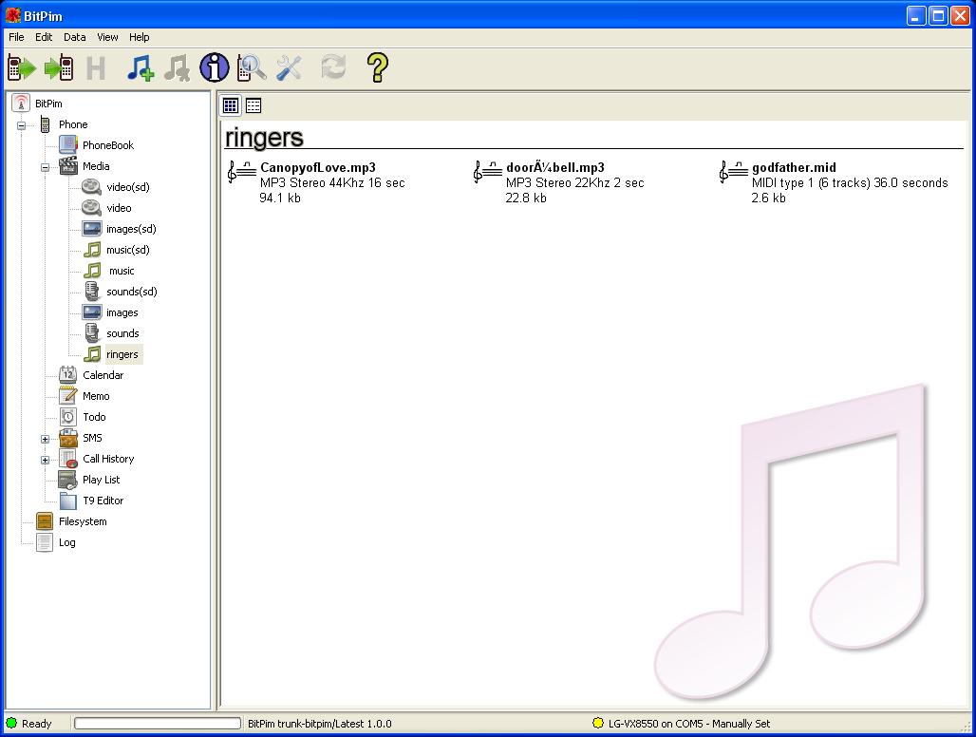Expand the SMS tree node

pos(45,439)
